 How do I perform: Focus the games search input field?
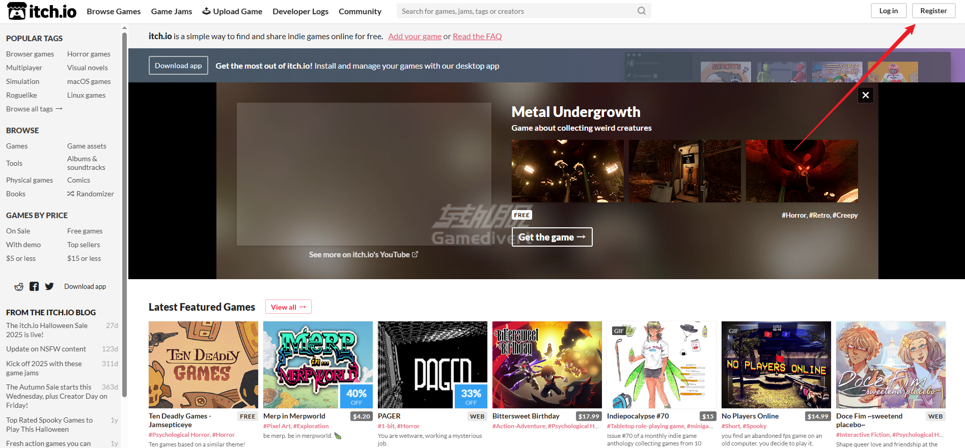(x=514, y=11)
